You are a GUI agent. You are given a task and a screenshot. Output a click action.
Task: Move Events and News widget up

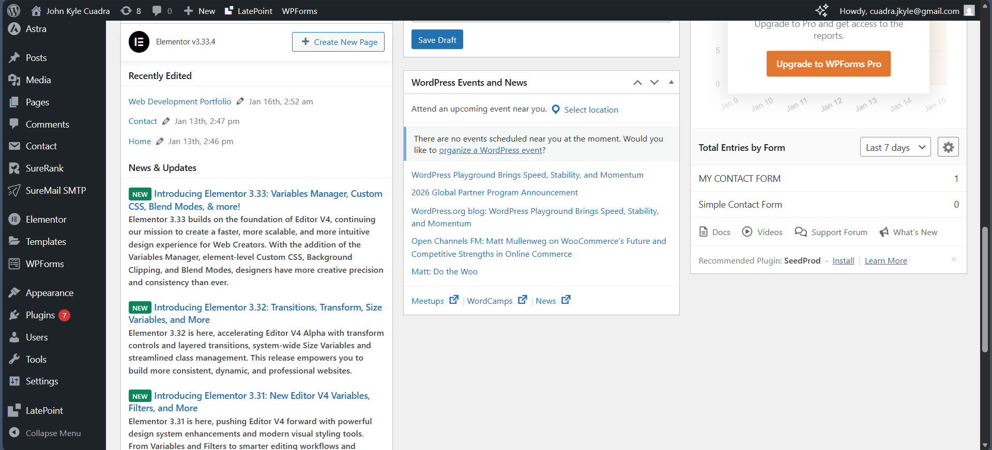click(638, 83)
